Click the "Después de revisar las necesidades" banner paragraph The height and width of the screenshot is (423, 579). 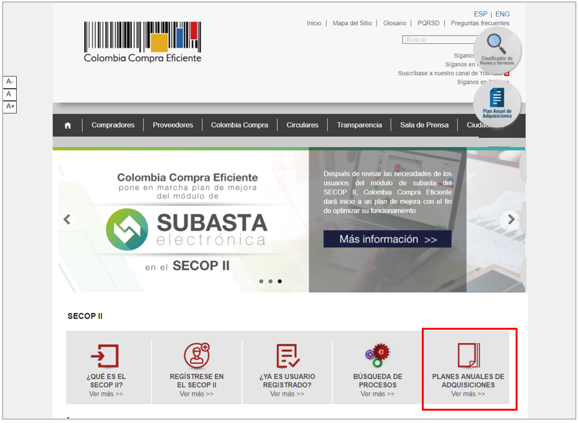tap(388, 192)
